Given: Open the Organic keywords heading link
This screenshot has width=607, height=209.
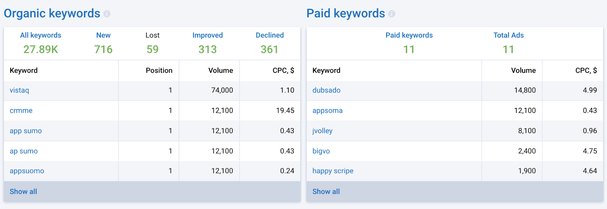Looking at the screenshot, I should [52, 13].
